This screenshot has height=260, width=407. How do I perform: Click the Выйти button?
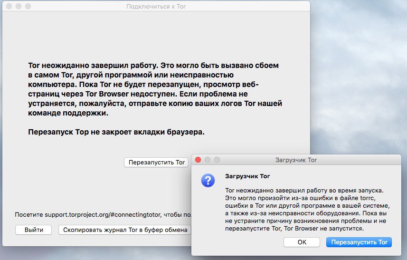34,230
